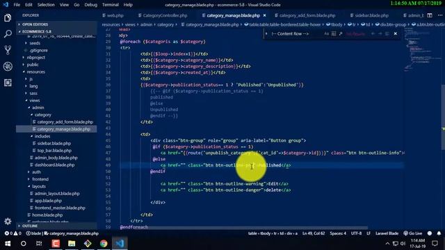445x250 pixels.
Task: Collapse the admin folder
Action: coord(38,108)
